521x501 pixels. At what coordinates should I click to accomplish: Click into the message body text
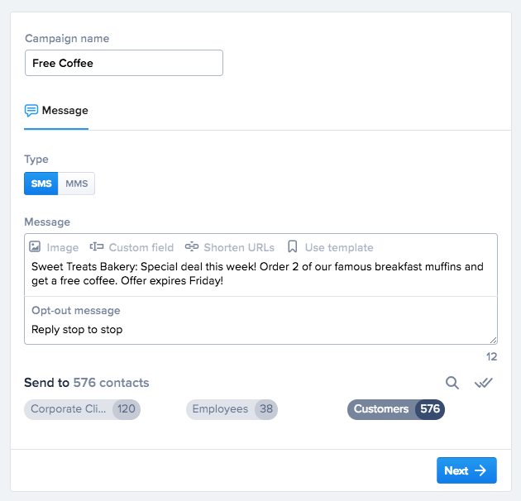(257, 274)
